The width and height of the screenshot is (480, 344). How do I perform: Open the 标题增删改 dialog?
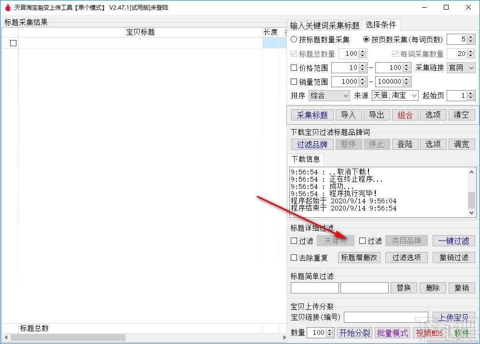point(359,258)
